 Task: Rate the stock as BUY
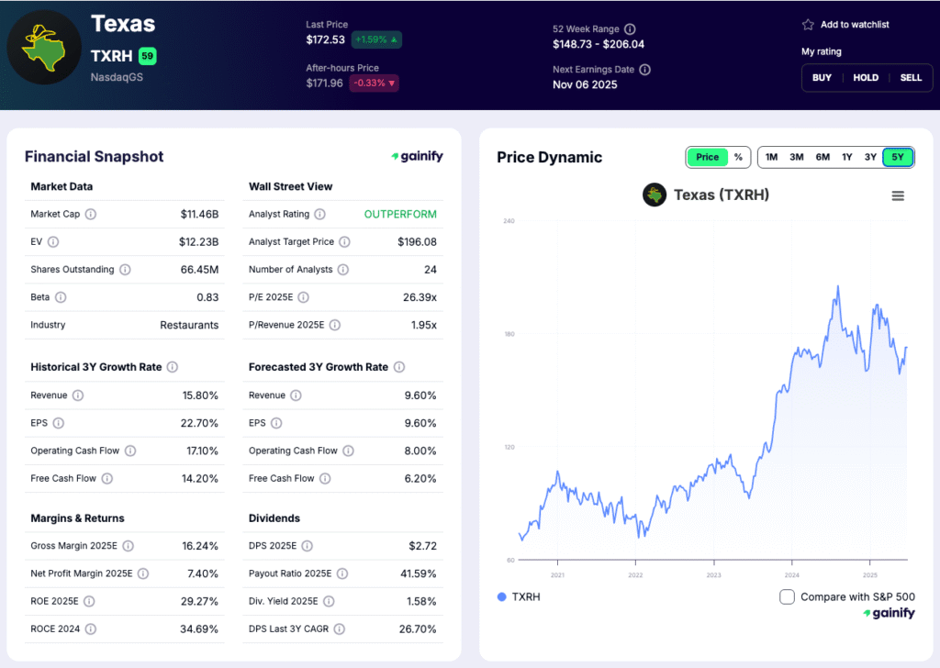tap(822, 78)
